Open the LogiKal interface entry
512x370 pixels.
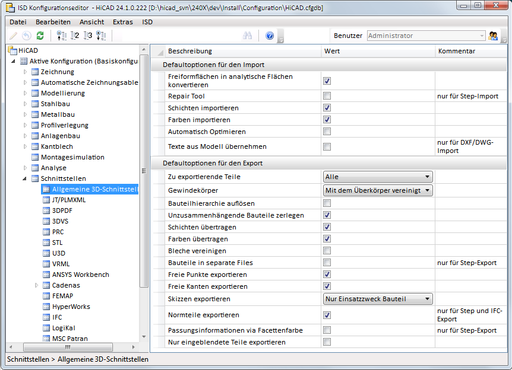(x=64, y=328)
